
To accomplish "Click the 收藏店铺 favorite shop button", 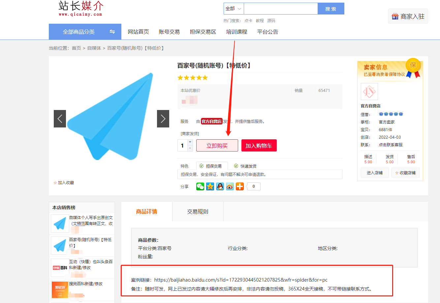I will pos(405,173).
